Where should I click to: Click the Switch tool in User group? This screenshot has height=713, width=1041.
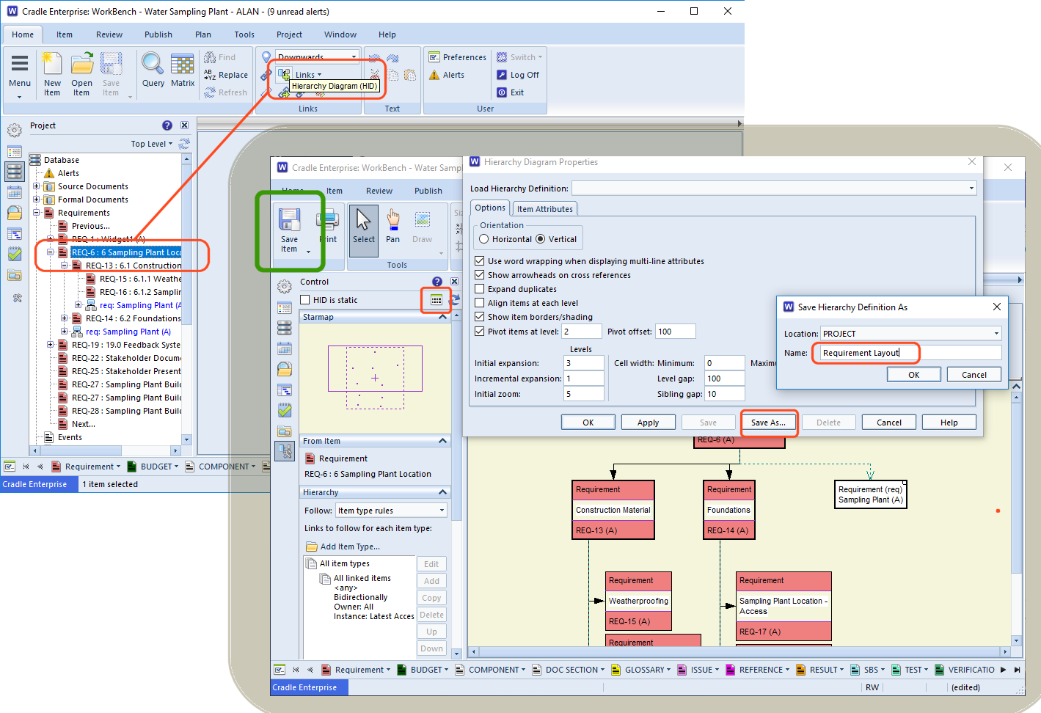click(519, 57)
